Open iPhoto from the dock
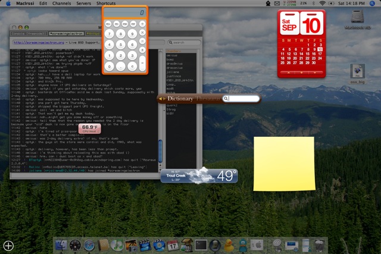Image resolution: width=381 pixels, height=254 pixels. [x=131, y=245]
